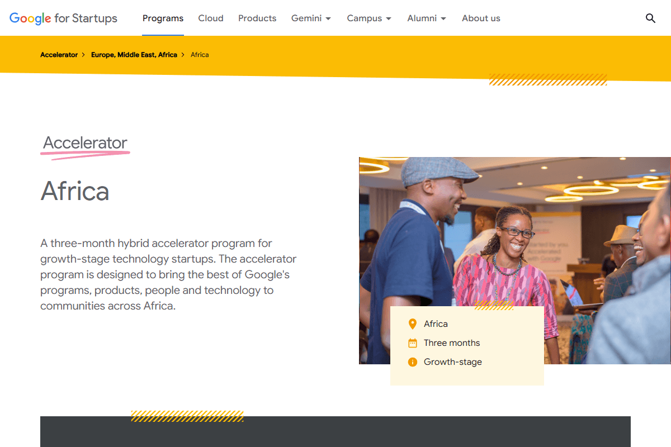
Task: Follow Europe, Middle East, Africa breadcrumb
Action: [134, 55]
